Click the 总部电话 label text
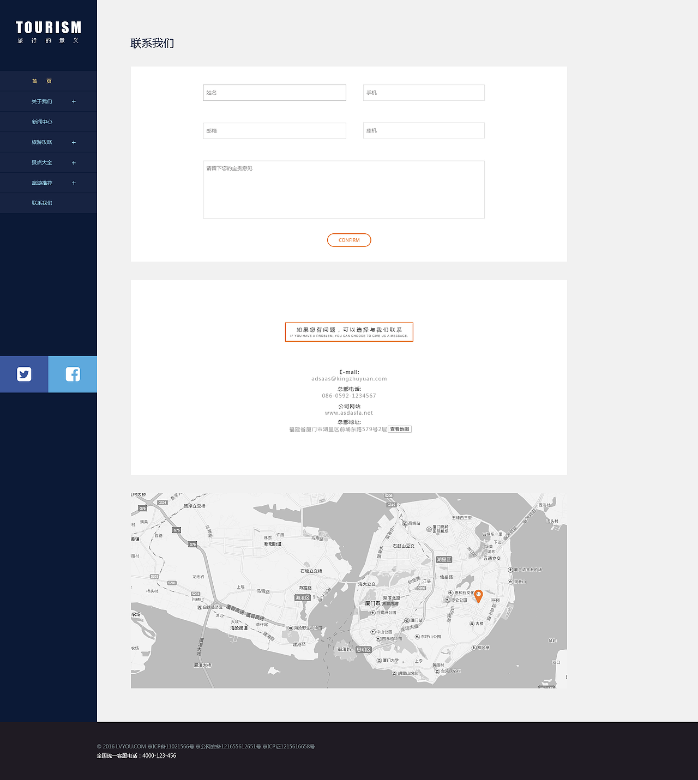This screenshot has width=698, height=780. coord(349,389)
